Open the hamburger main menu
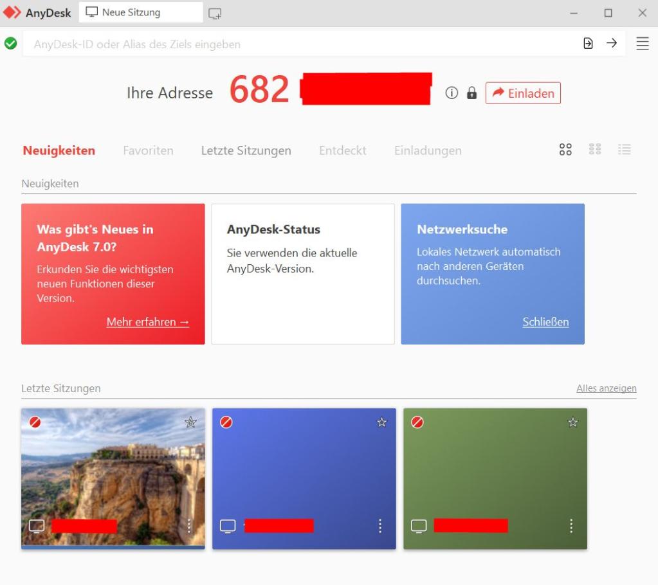 (642, 44)
